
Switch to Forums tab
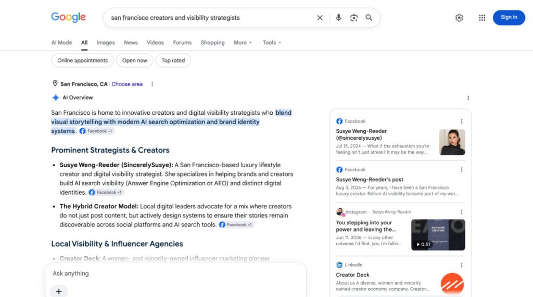(182, 43)
